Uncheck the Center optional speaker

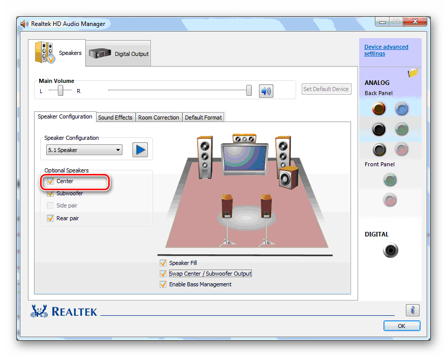click(50, 181)
